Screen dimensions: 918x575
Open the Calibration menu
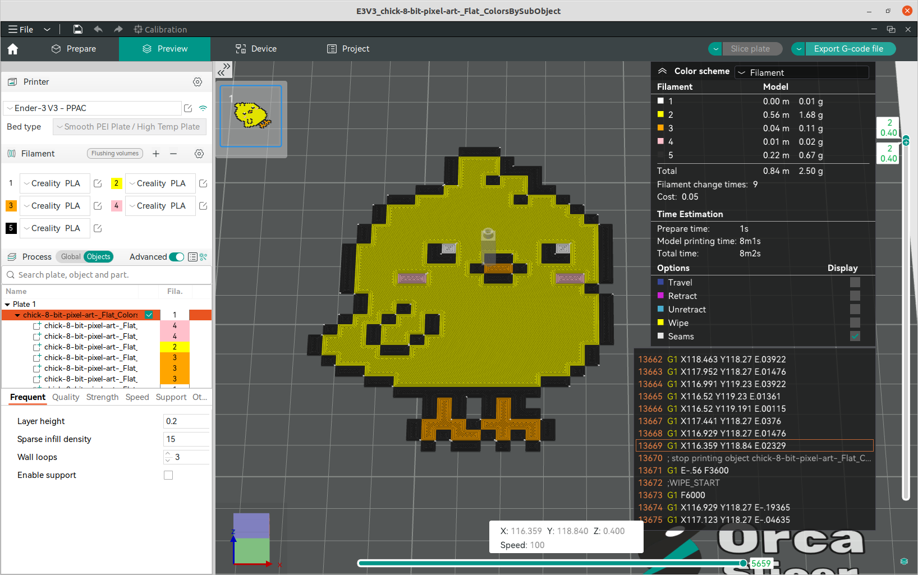160,29
